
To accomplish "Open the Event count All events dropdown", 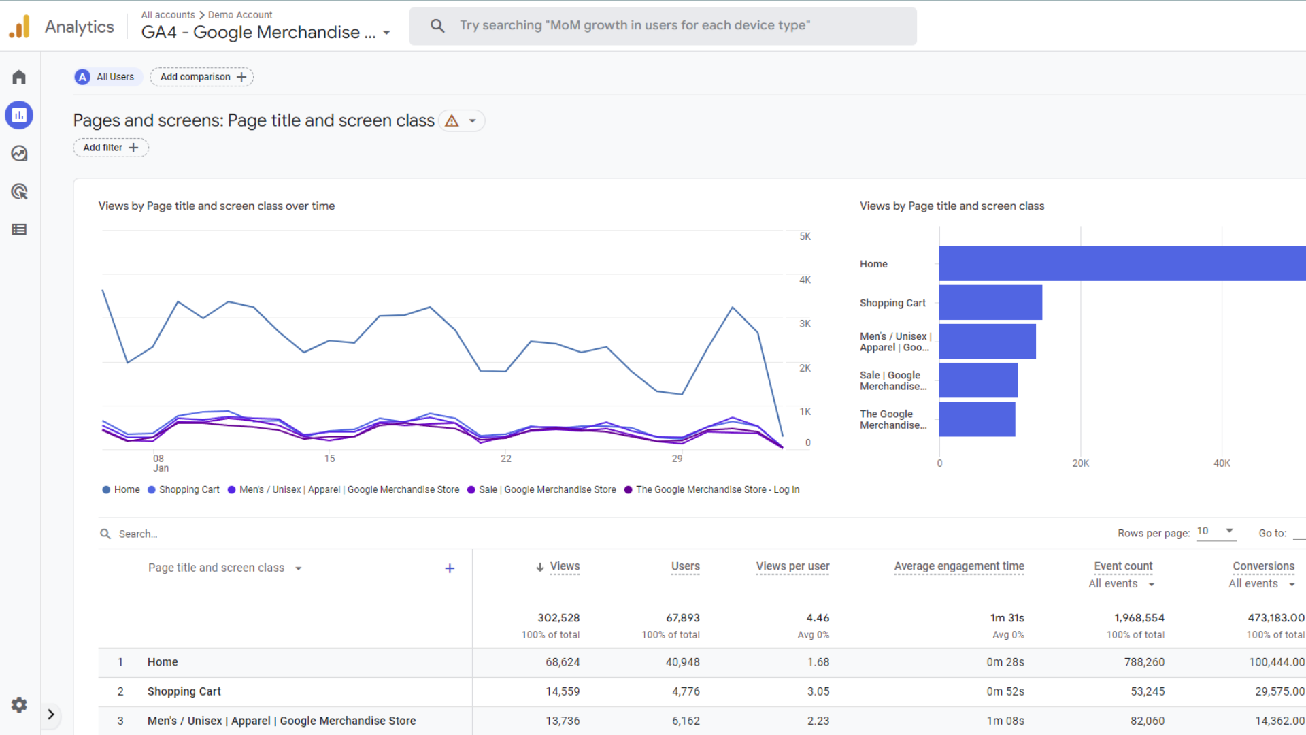I will [1122, 584].
